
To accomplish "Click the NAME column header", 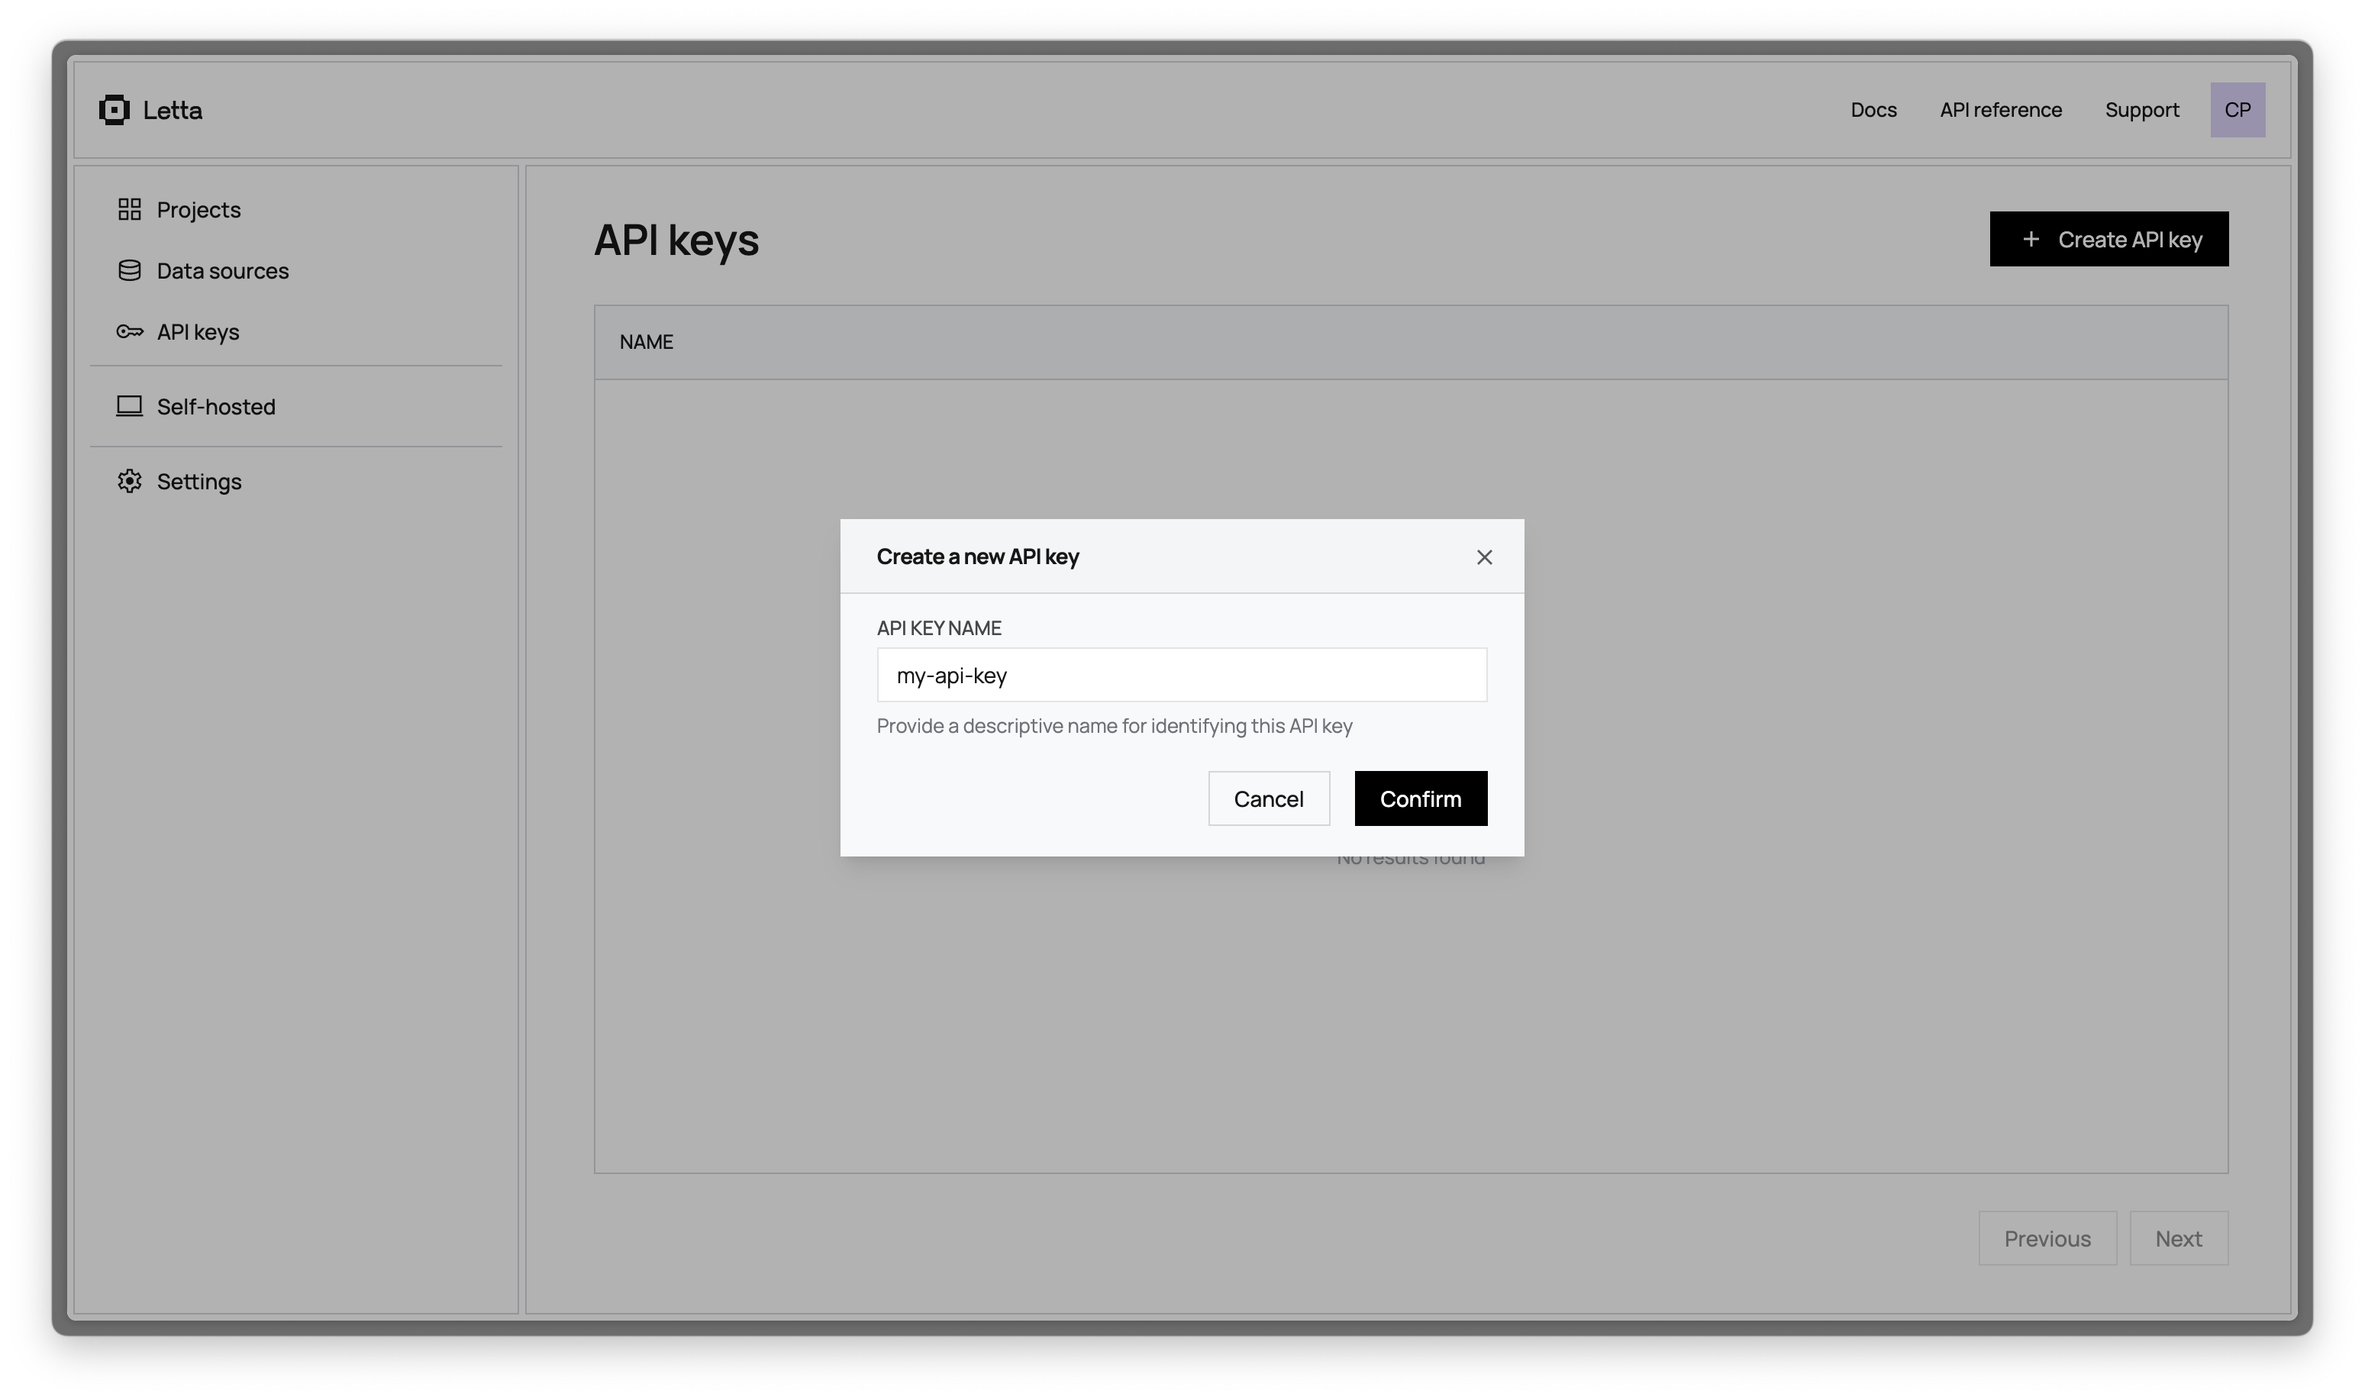I will point(647,340).
